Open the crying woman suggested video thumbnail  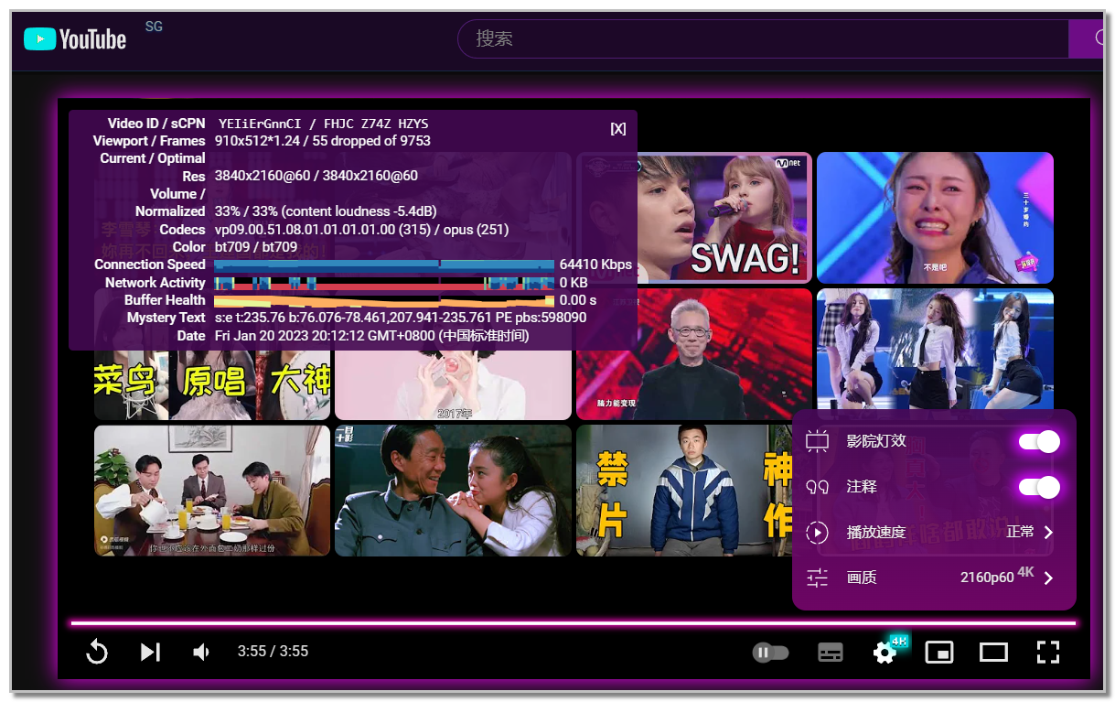click(935, 218)
